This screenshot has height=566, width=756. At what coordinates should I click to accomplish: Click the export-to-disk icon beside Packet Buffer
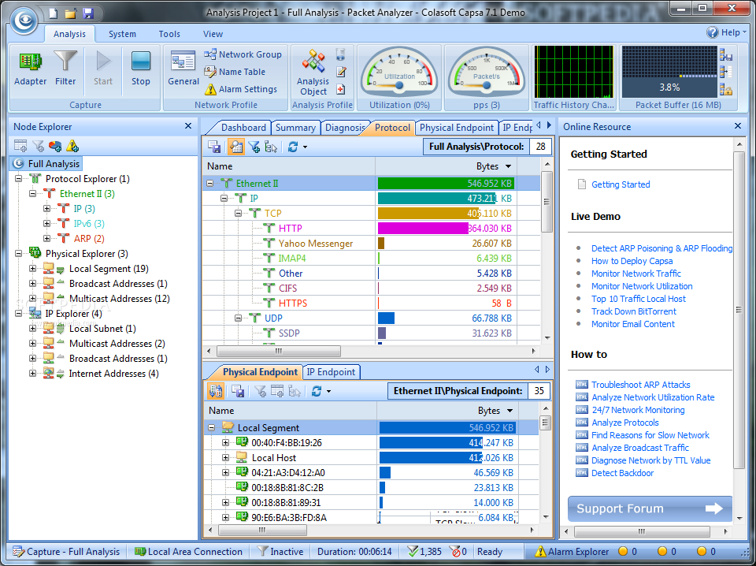(x=726, y=54)
